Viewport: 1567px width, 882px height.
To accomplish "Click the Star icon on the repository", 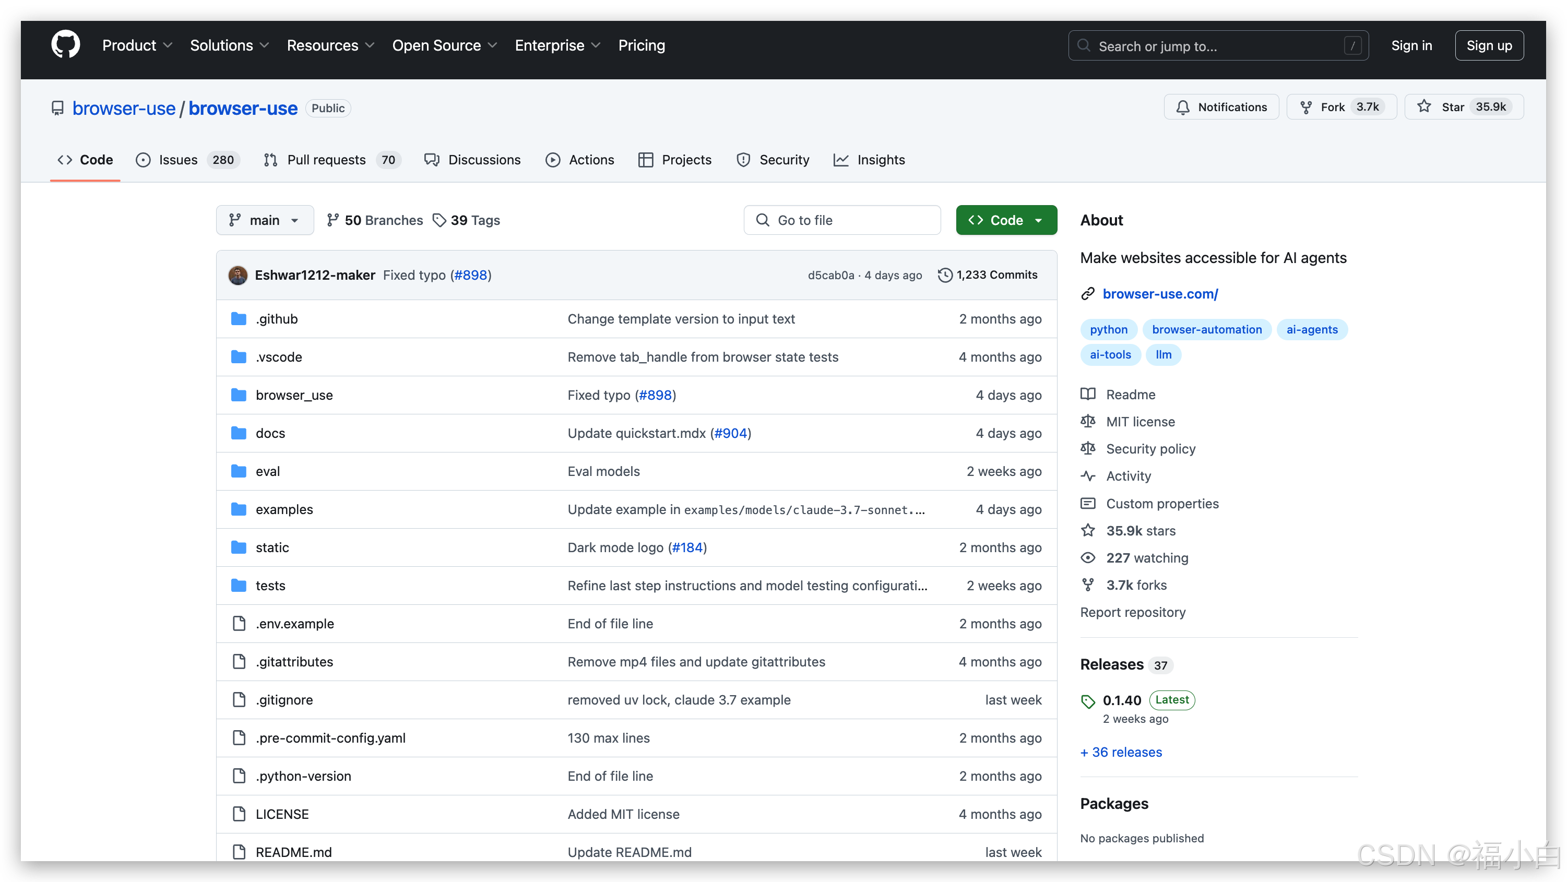I will coord(1424,107).
